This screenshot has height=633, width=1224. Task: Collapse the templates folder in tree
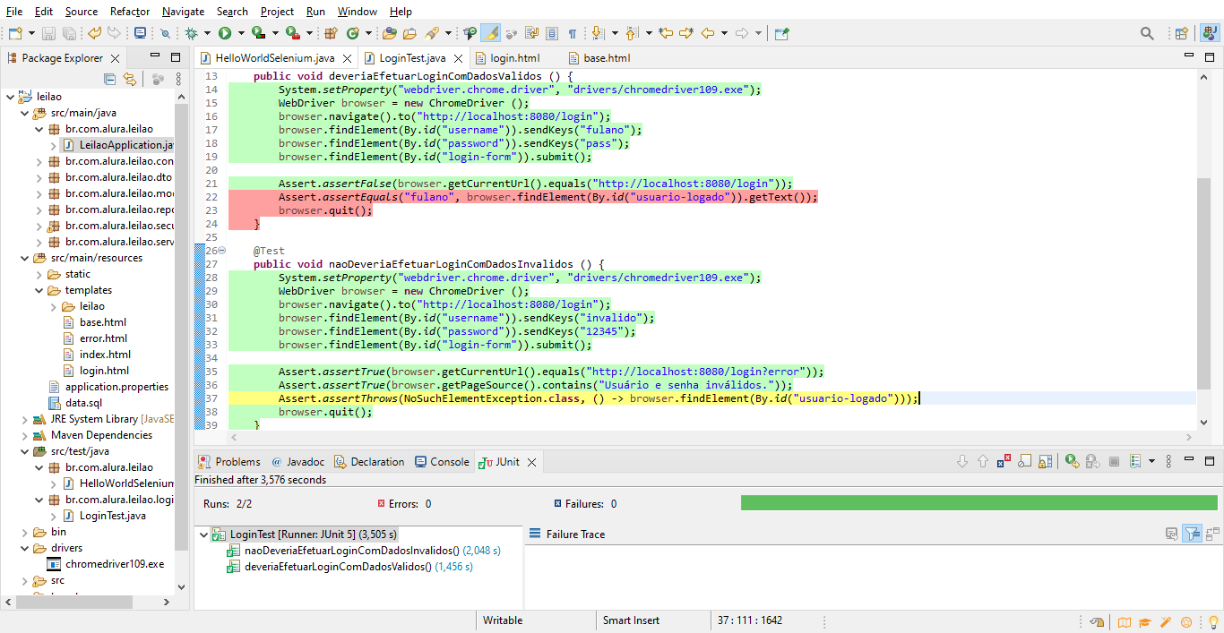click(39, 290)
